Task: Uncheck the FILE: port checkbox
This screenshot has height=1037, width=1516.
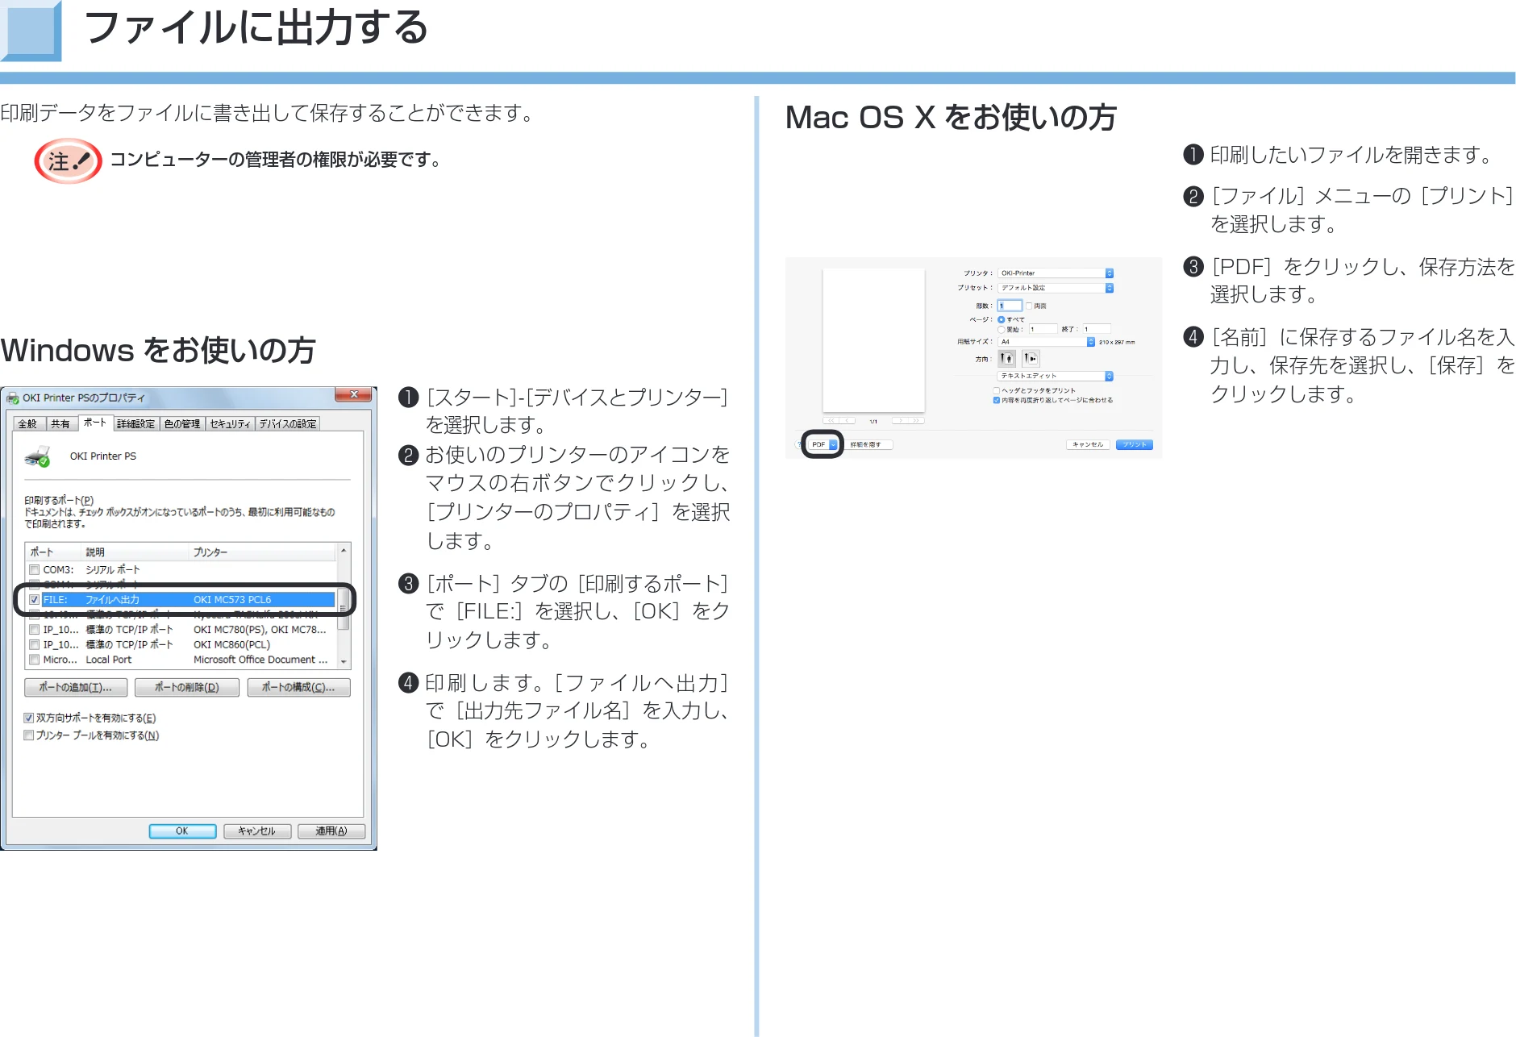Action: point(35,600)
